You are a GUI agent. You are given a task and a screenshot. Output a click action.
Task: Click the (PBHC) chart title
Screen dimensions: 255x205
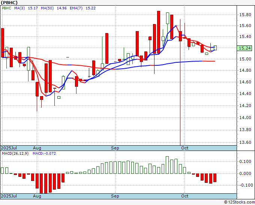tap(9, 3)
